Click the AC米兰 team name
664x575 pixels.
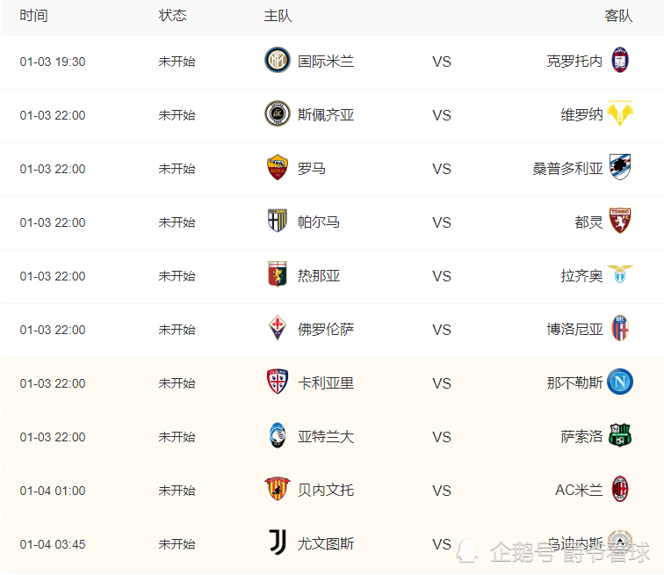[x=579, y=491]
